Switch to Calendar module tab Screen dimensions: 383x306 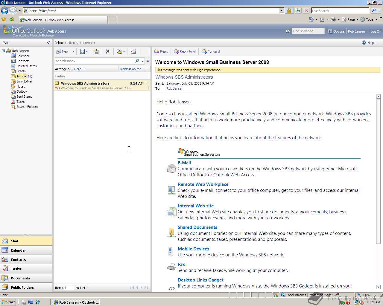point(26,250)
